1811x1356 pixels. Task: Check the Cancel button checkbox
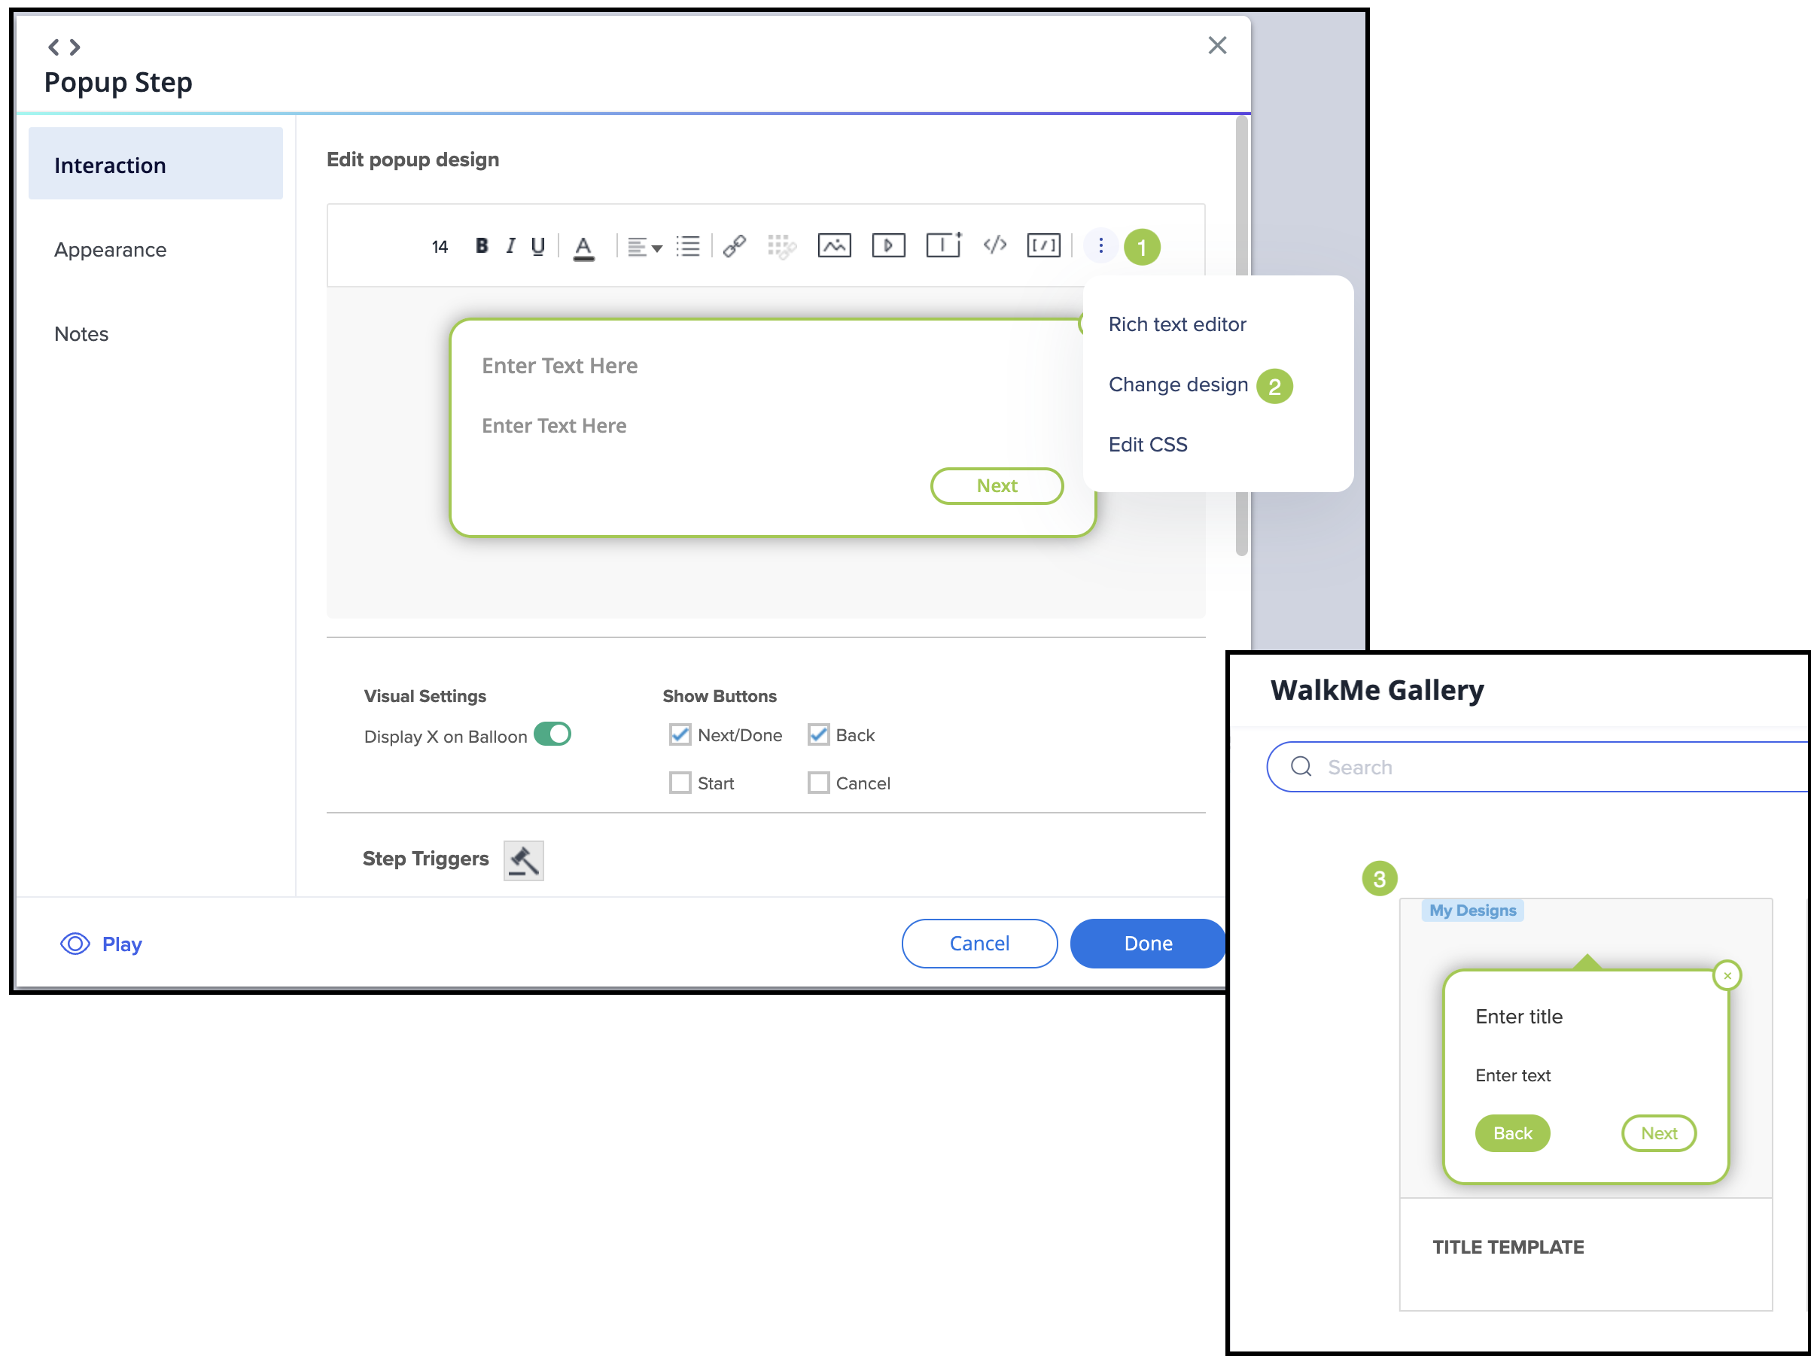click(818, 783)
